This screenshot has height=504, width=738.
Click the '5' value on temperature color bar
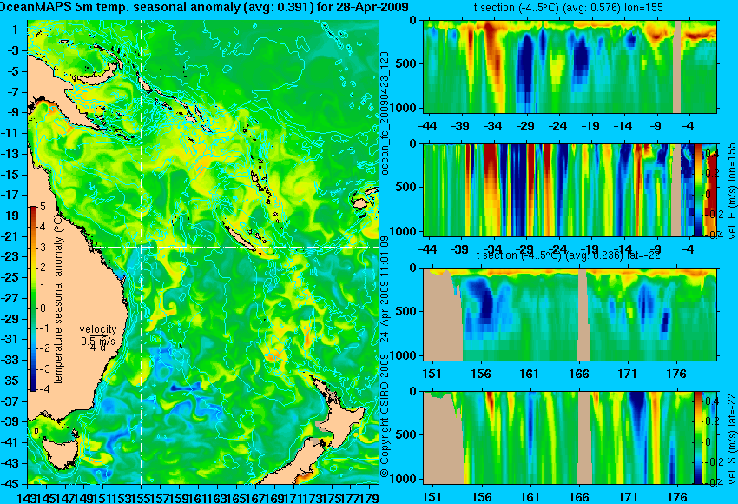[x=43, y=206]
